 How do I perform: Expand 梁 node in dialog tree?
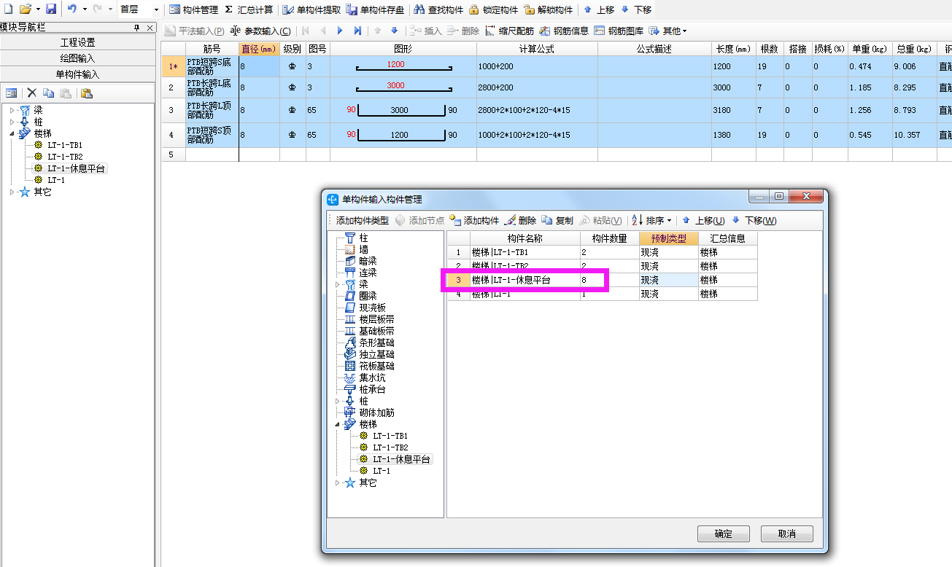[337, 284]
